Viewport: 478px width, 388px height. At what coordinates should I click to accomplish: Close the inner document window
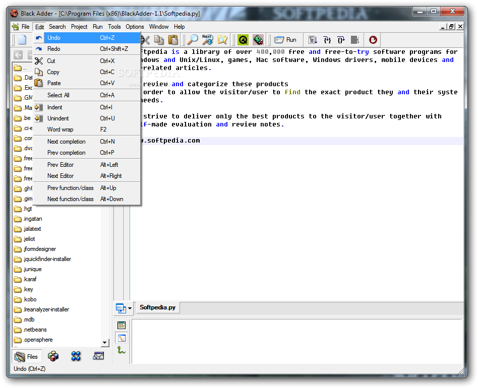pos(460,27)
